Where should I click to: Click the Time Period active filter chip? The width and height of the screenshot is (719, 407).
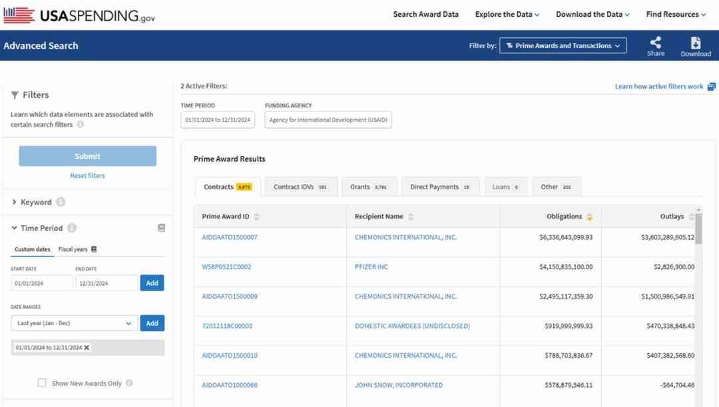[218, 120]
